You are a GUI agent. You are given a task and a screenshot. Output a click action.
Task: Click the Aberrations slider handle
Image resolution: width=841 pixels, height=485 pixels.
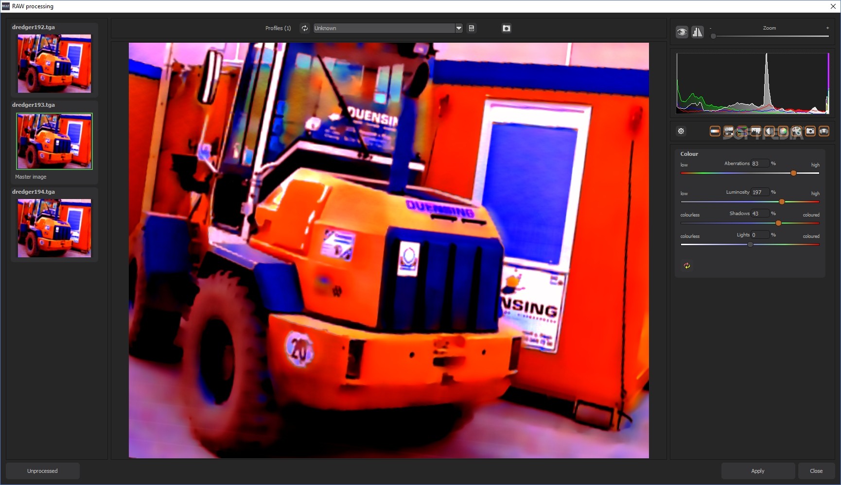[x=793, y=173]
